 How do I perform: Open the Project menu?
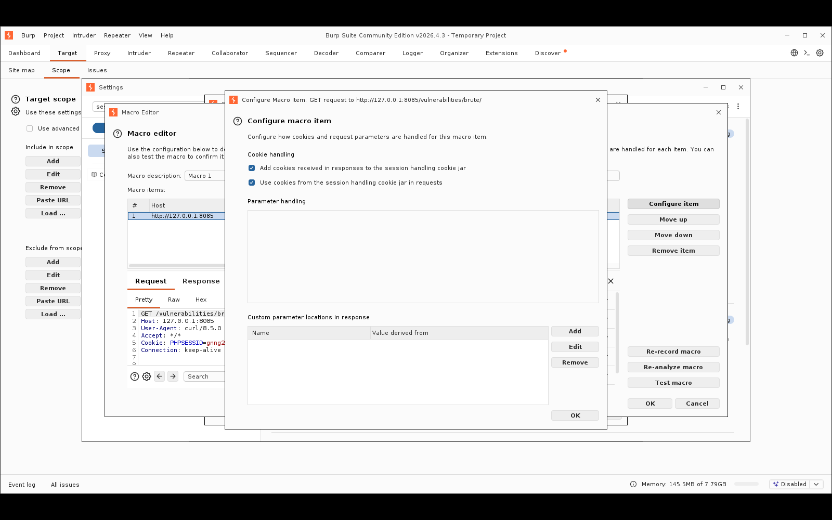tap(54, 35)
